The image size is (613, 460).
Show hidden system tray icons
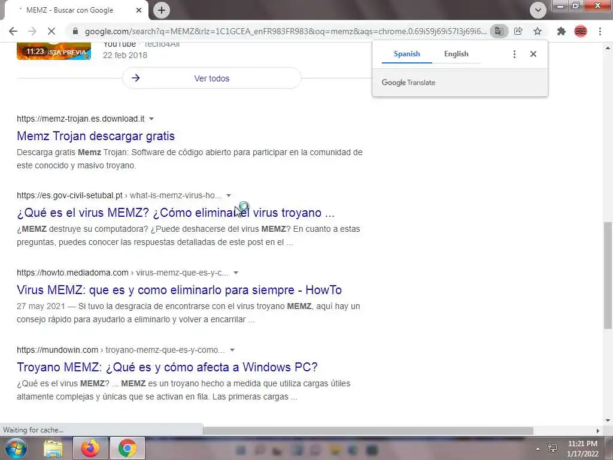click(538, 448)
